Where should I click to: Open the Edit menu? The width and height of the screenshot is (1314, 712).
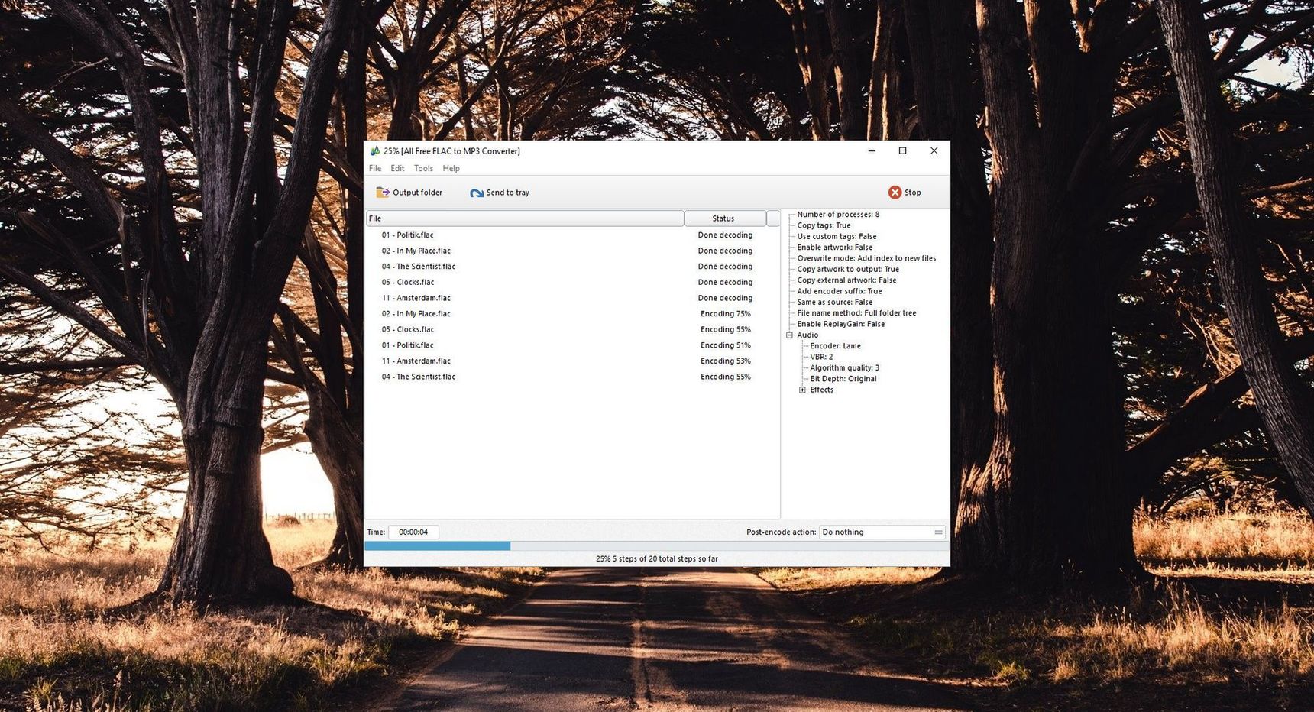click(x=397, y=168)
